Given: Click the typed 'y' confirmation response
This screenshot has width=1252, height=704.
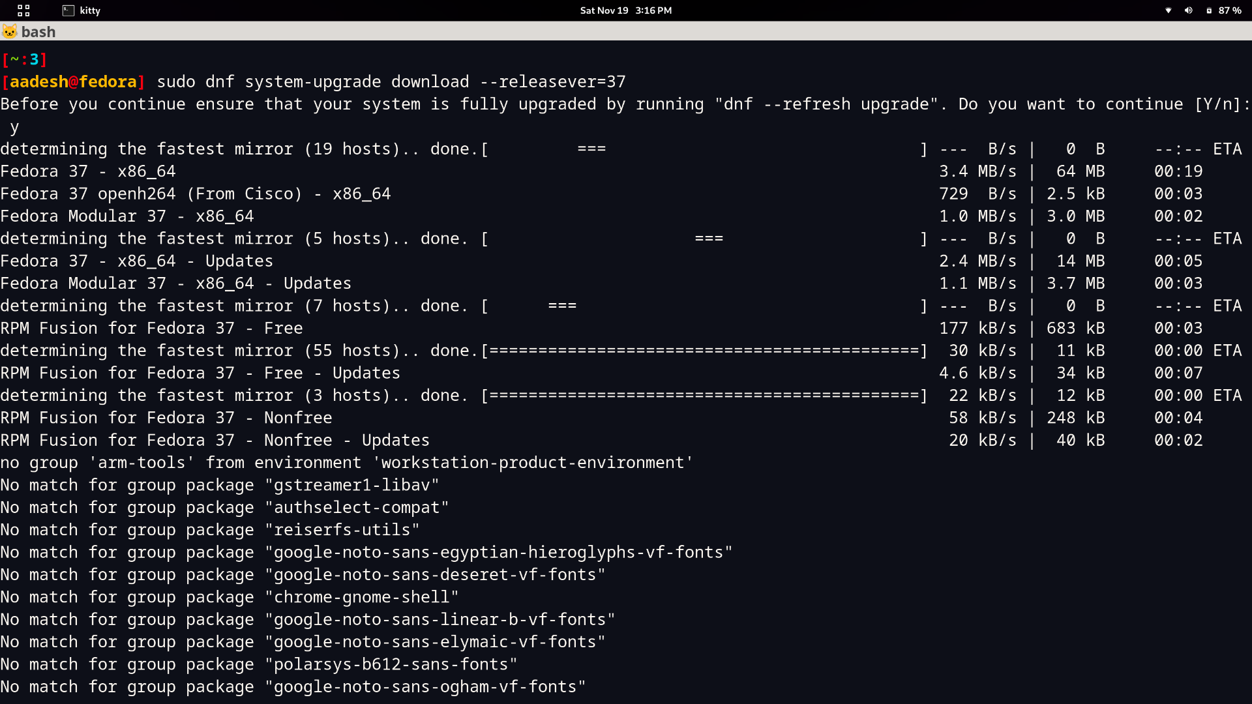Looking at the screenshot, I should coord(14,127).
